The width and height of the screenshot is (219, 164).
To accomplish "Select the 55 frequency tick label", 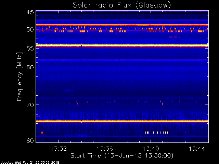I will coord(30,48).
